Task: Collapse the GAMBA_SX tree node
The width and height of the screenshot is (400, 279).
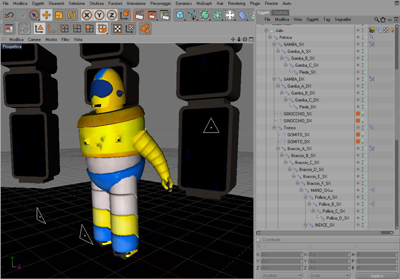Action: click(x=275, y=44)
